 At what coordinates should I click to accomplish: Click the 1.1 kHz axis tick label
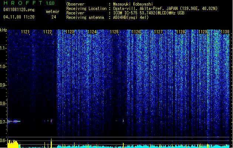(x=3, y=48)
